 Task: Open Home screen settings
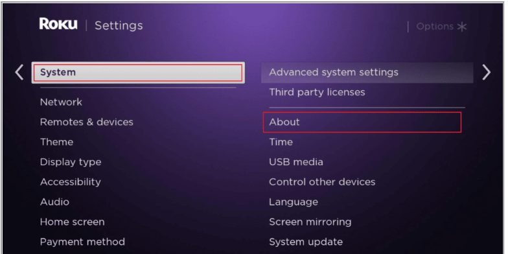(x=73, y=222)
